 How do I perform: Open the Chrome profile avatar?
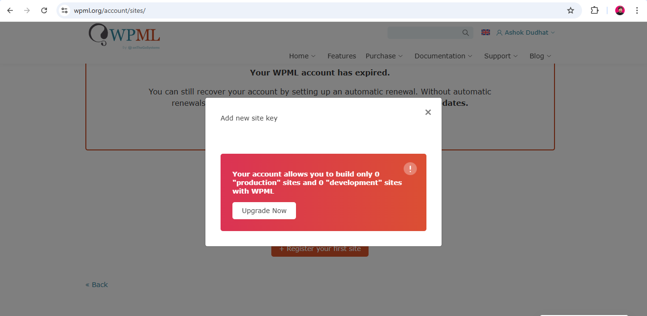pyautogui.click(x=620, y=10)
